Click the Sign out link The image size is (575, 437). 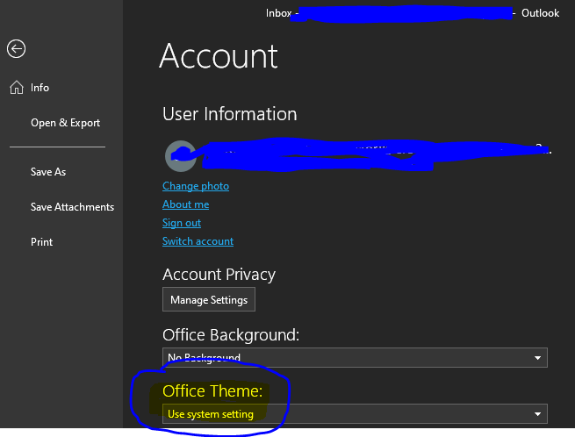click(x=182, y=223)
